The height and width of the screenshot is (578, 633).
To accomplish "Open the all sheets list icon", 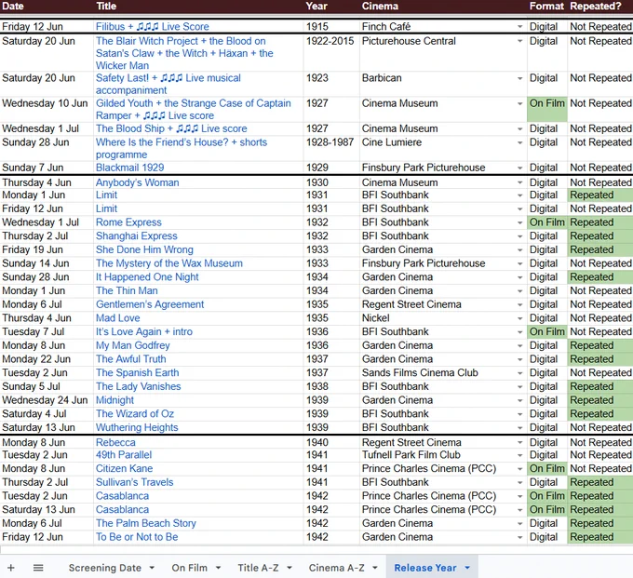I will [38, 568].
